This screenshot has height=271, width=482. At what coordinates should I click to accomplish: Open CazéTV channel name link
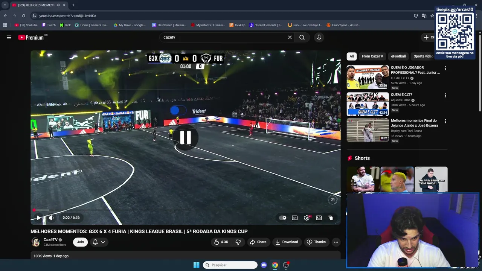pyautogui.click(x=50, y=240)
